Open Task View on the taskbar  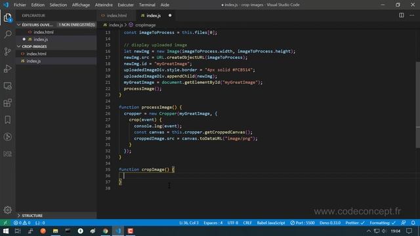coord(18,231)
